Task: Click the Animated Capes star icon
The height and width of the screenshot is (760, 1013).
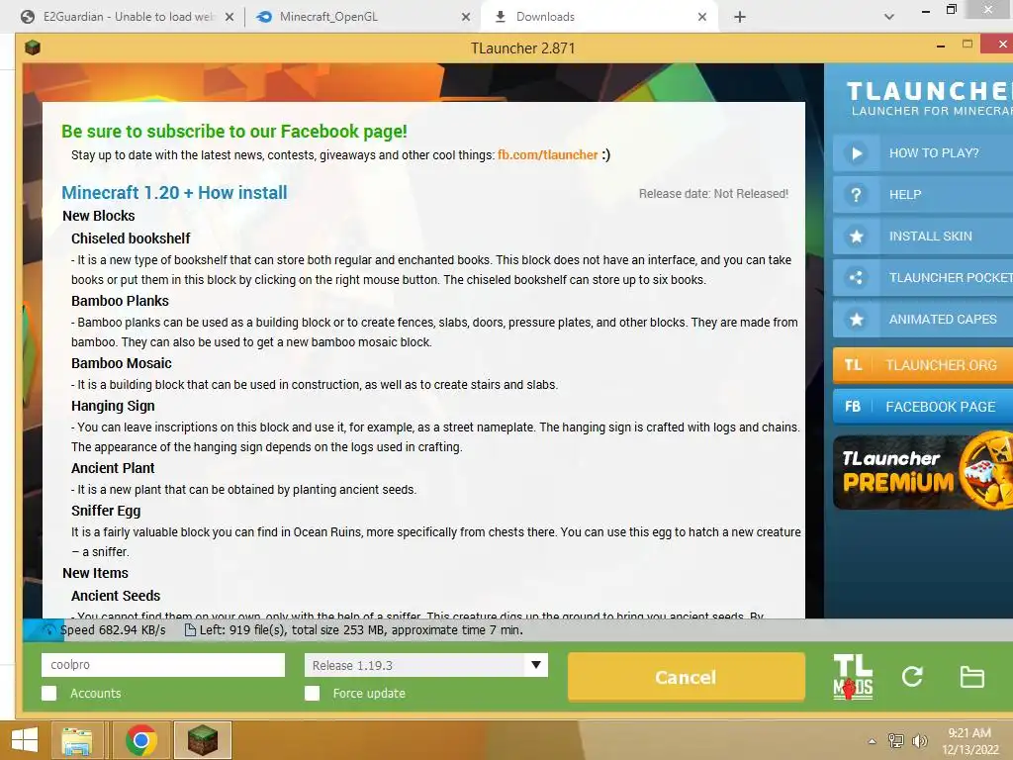Action: click(857, 320)
